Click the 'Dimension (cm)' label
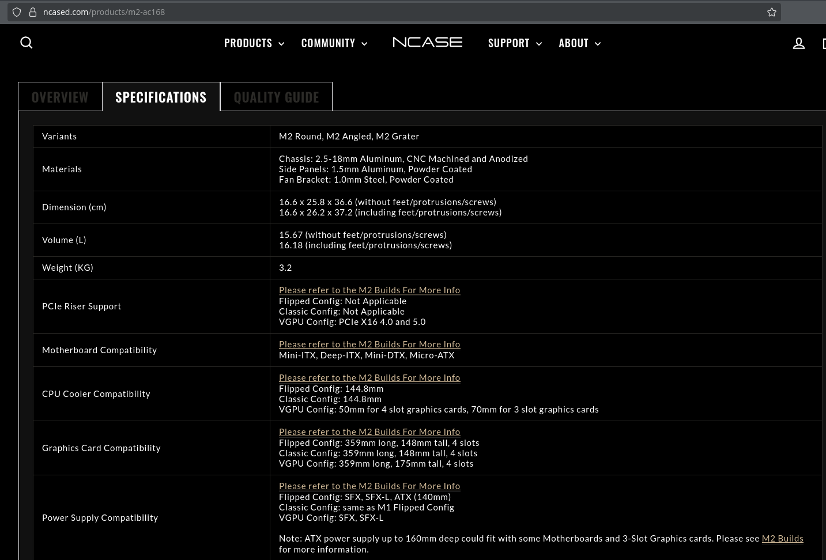The width and height of the screenshot is (826, 560). click(74, 207)
